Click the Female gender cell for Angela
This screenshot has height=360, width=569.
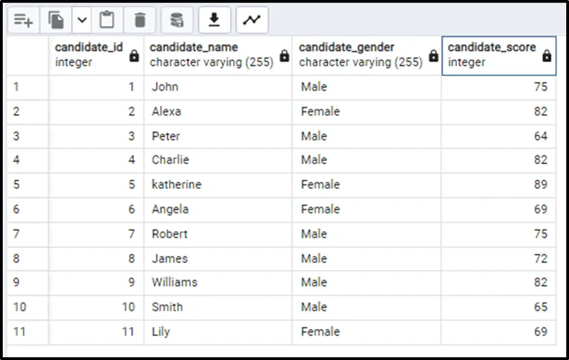coord(366,210)
